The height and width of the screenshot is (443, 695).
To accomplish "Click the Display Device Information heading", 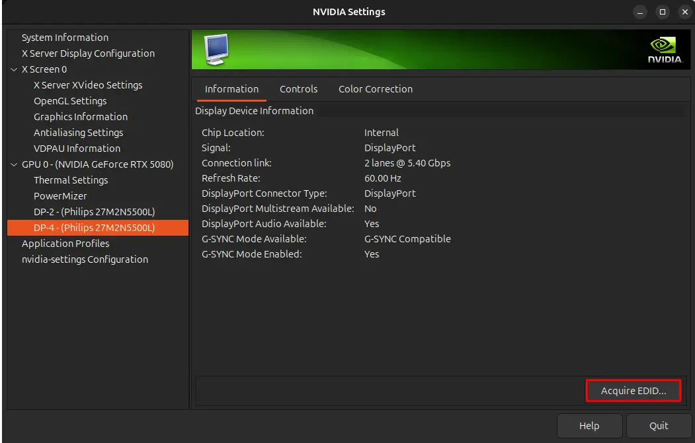I will 254,111.
